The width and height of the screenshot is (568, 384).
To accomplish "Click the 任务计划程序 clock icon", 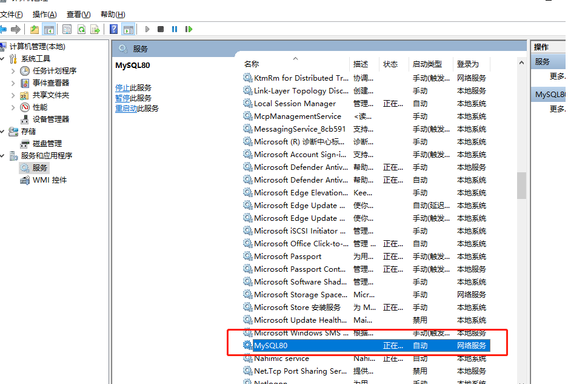I will click(25, 71).
